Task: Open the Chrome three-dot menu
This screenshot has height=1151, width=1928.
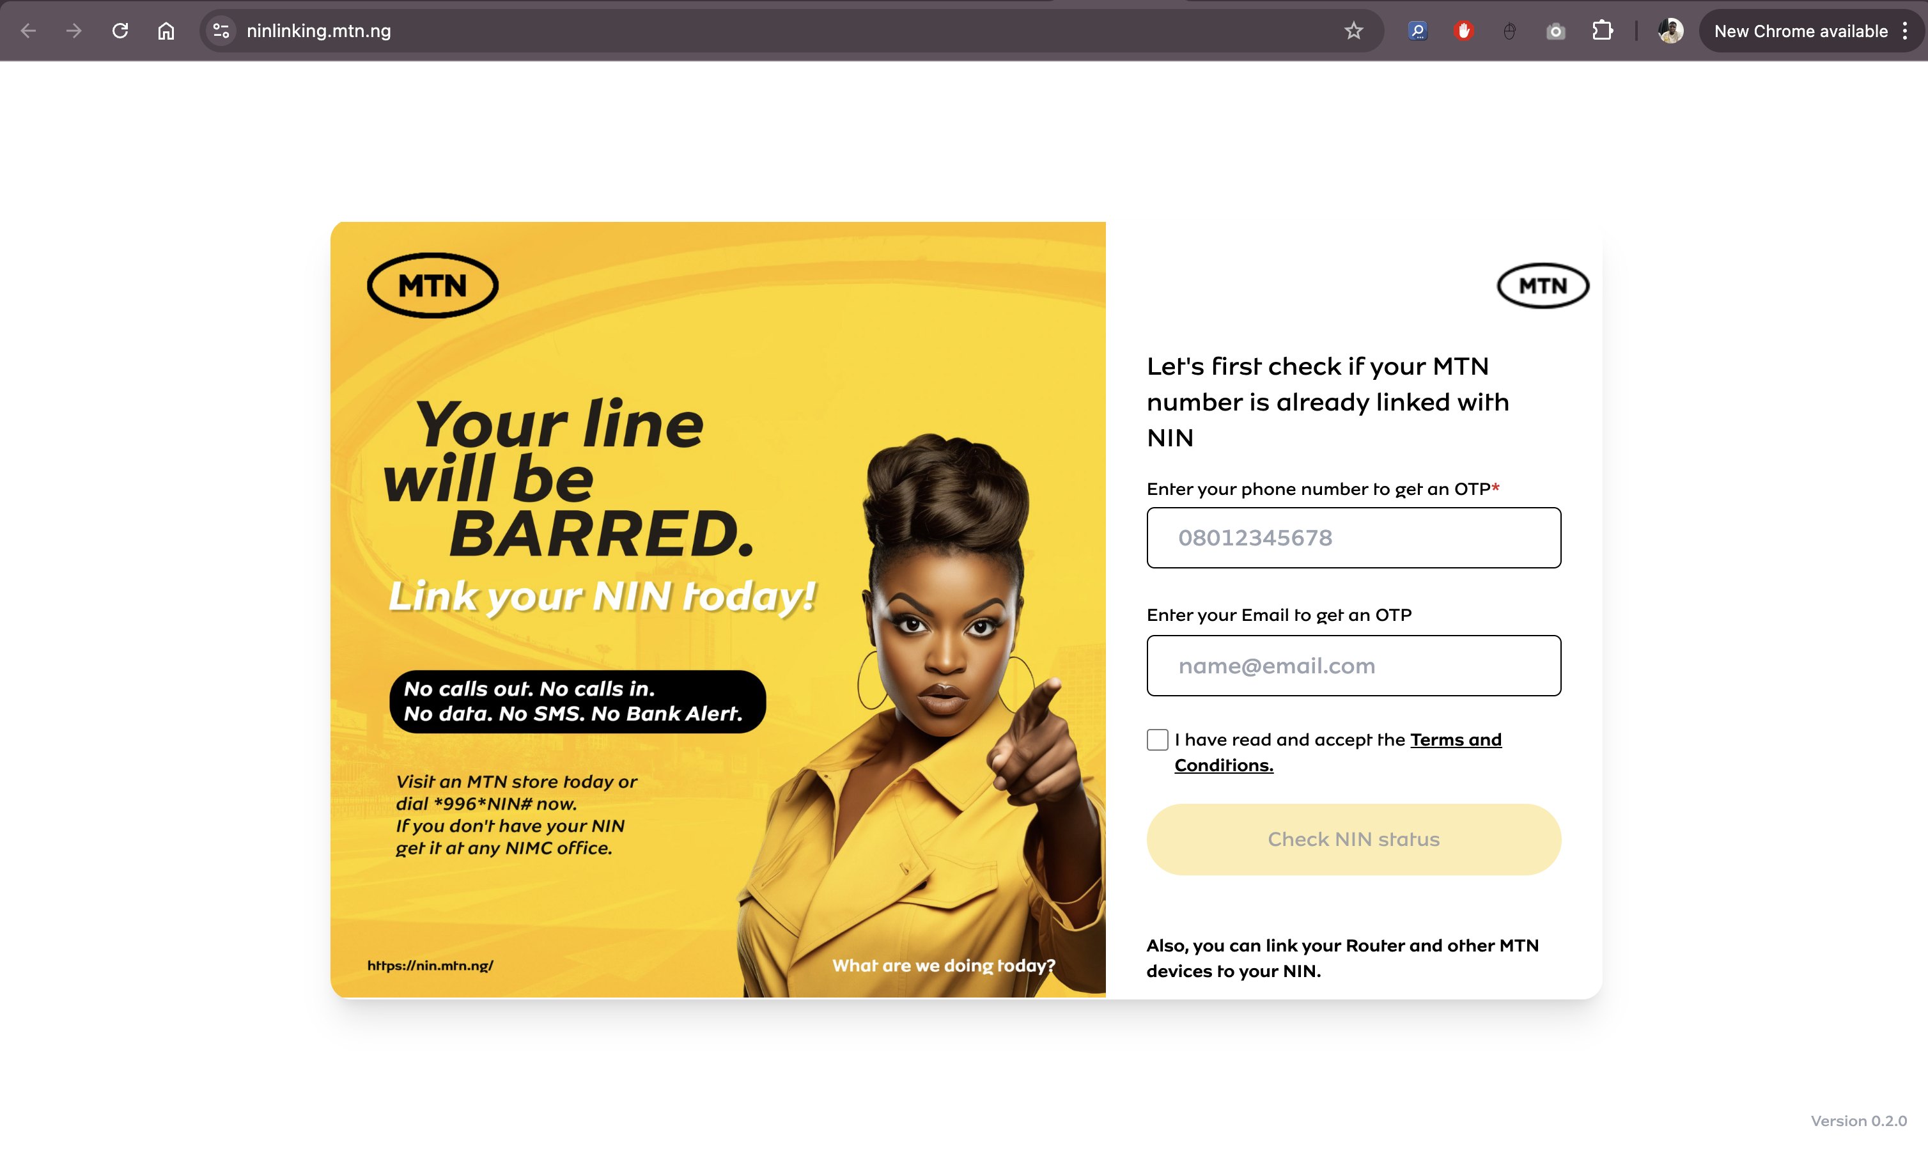Action: (x=1905, y=31)
